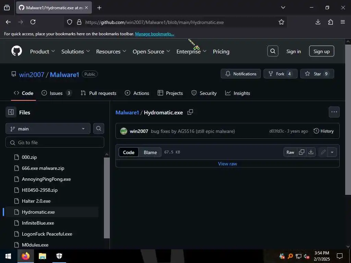Click the Go to file search field
The image size is (351, 263).
(55, 142)
